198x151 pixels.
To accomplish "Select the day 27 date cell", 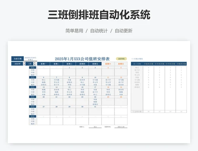I will pyautogui.click(x=44, y=107).
